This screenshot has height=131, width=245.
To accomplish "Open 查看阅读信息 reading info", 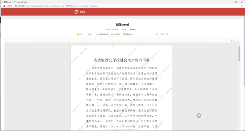I will tap(102, 34).
